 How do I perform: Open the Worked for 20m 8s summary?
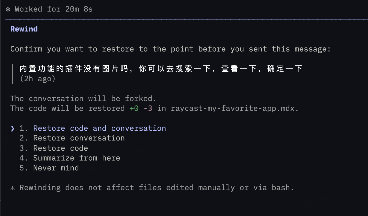(53, 9)
